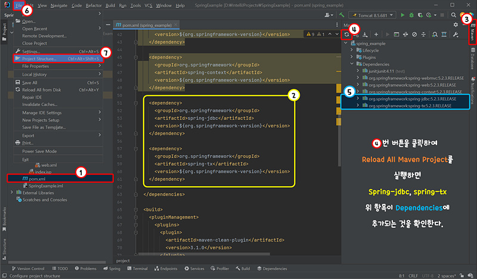The width and height of the screenshot is (477, 279).
Task: Select pom.xml in project tree
Action: (60, 179)
